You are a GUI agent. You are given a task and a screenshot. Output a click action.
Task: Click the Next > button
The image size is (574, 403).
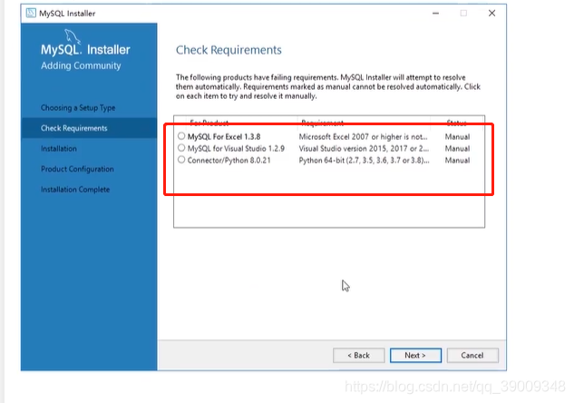click(x=415, y=356)
